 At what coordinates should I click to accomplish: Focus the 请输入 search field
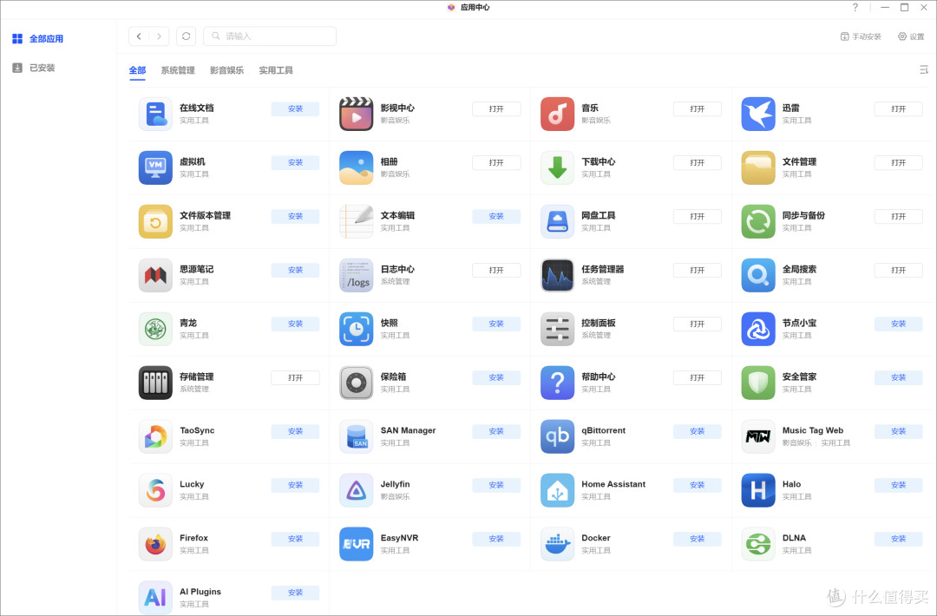[x=270, y=36]
